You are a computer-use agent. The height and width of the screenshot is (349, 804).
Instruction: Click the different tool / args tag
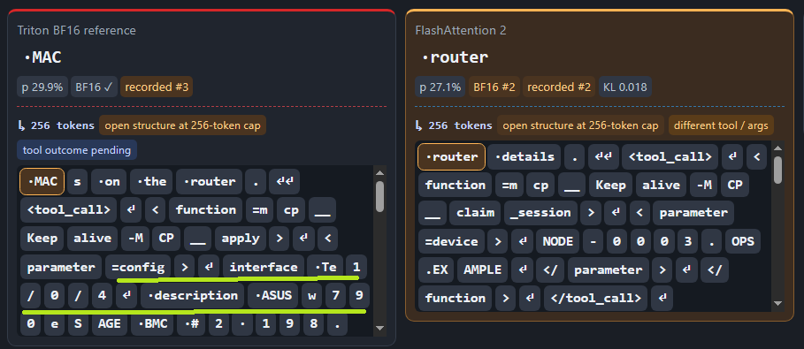coord(721,125)
